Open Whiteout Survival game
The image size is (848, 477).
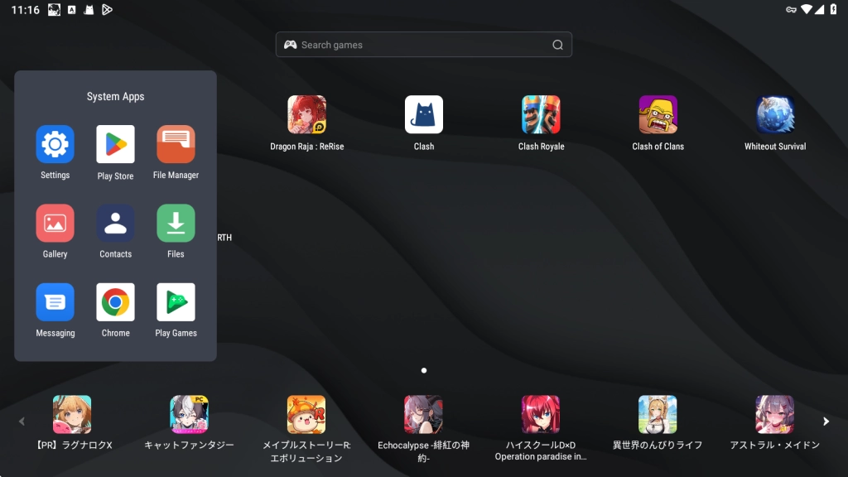pyautogui.click(x=775, y=115)
